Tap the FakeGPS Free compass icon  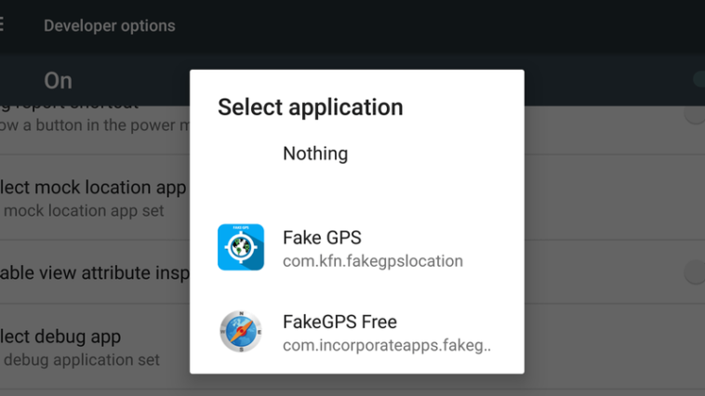241,331
